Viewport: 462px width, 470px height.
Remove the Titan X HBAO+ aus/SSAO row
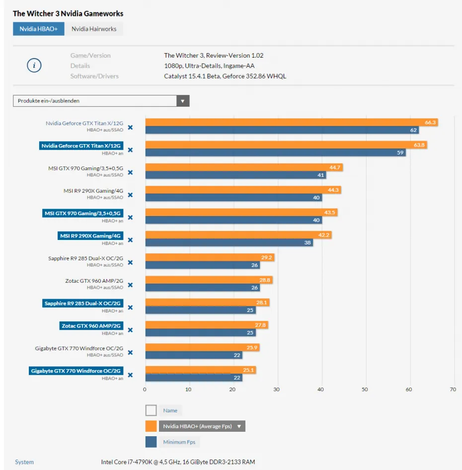click(x=130, y=127)
